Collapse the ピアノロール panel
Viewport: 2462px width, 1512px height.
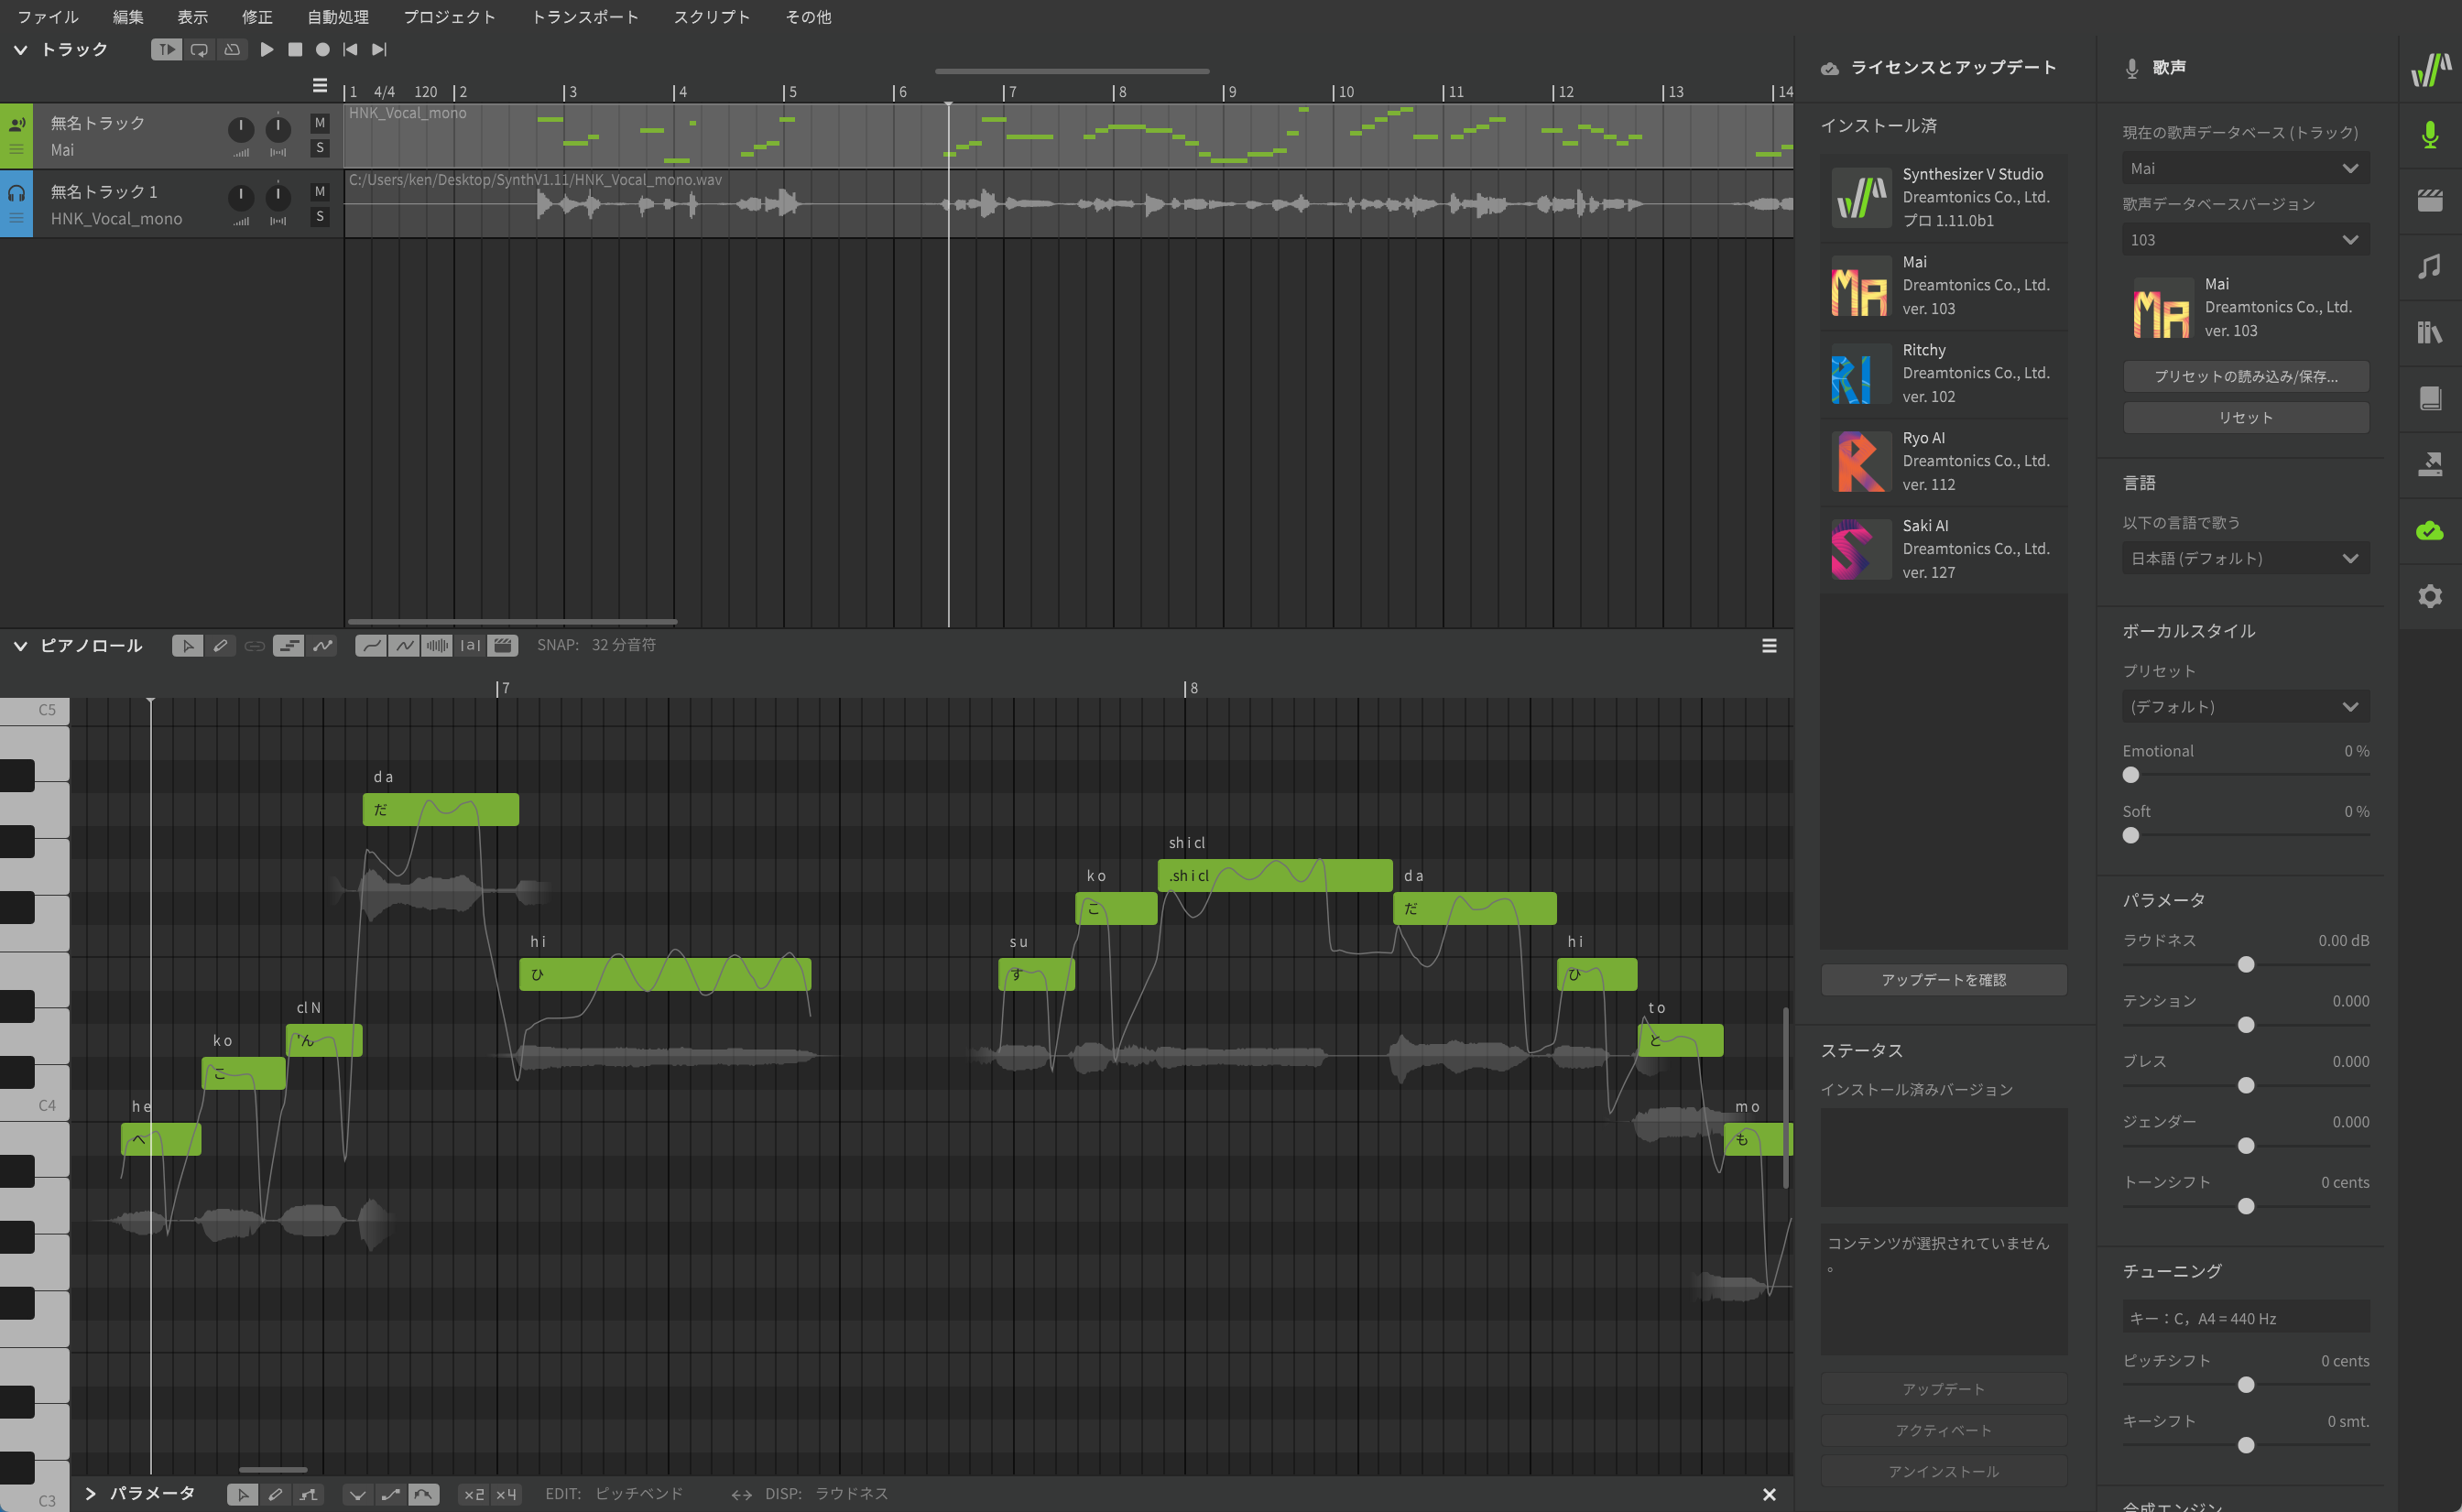(20, 645)
